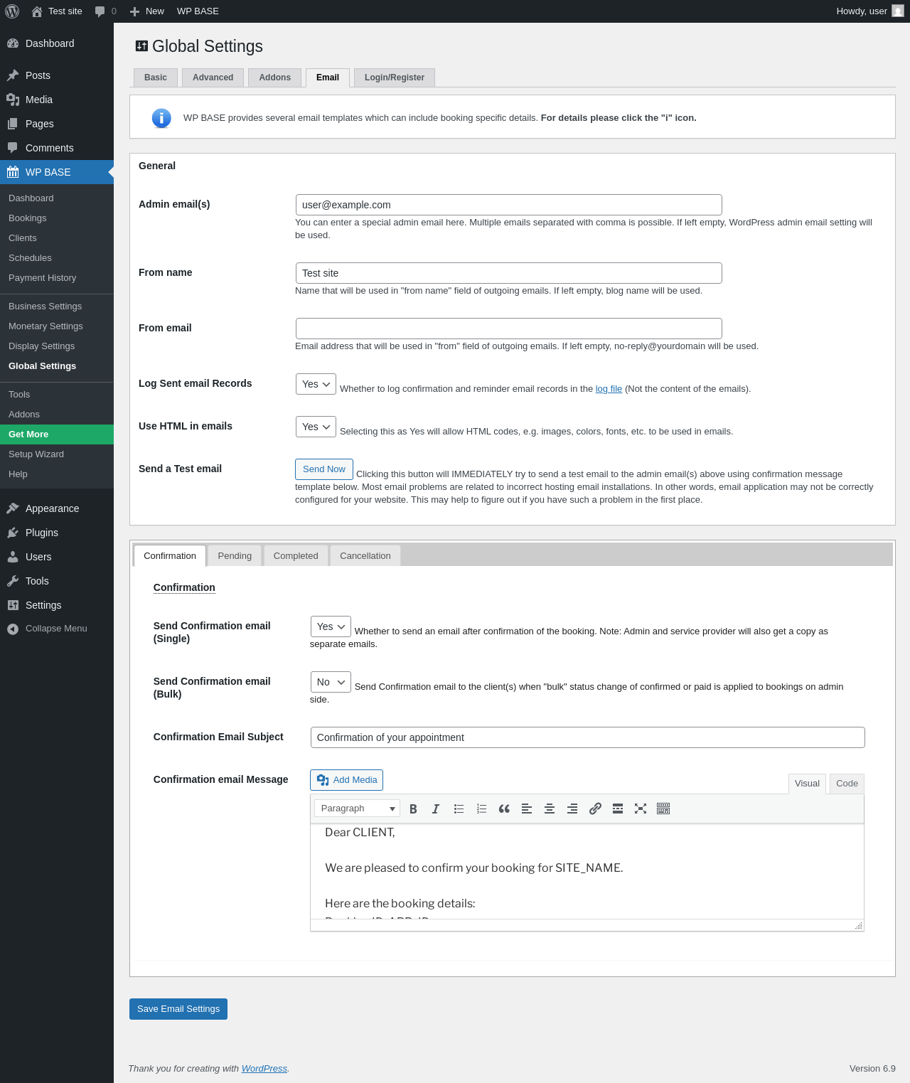The width and height of the screenshot is (910, 1083).
Task: Open Log Sent email Records dropdown
Action: pyautogui.click(x=316, y=384)
